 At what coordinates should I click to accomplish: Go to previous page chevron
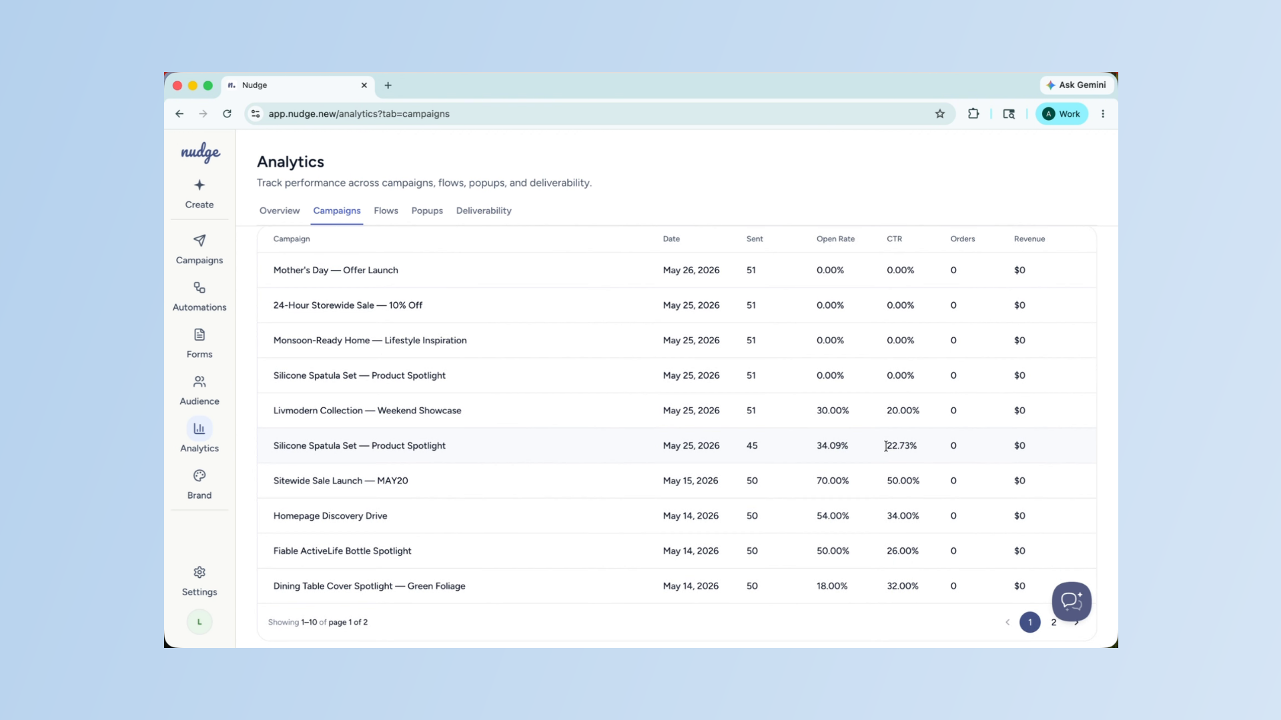click(x=1007, y=622)
